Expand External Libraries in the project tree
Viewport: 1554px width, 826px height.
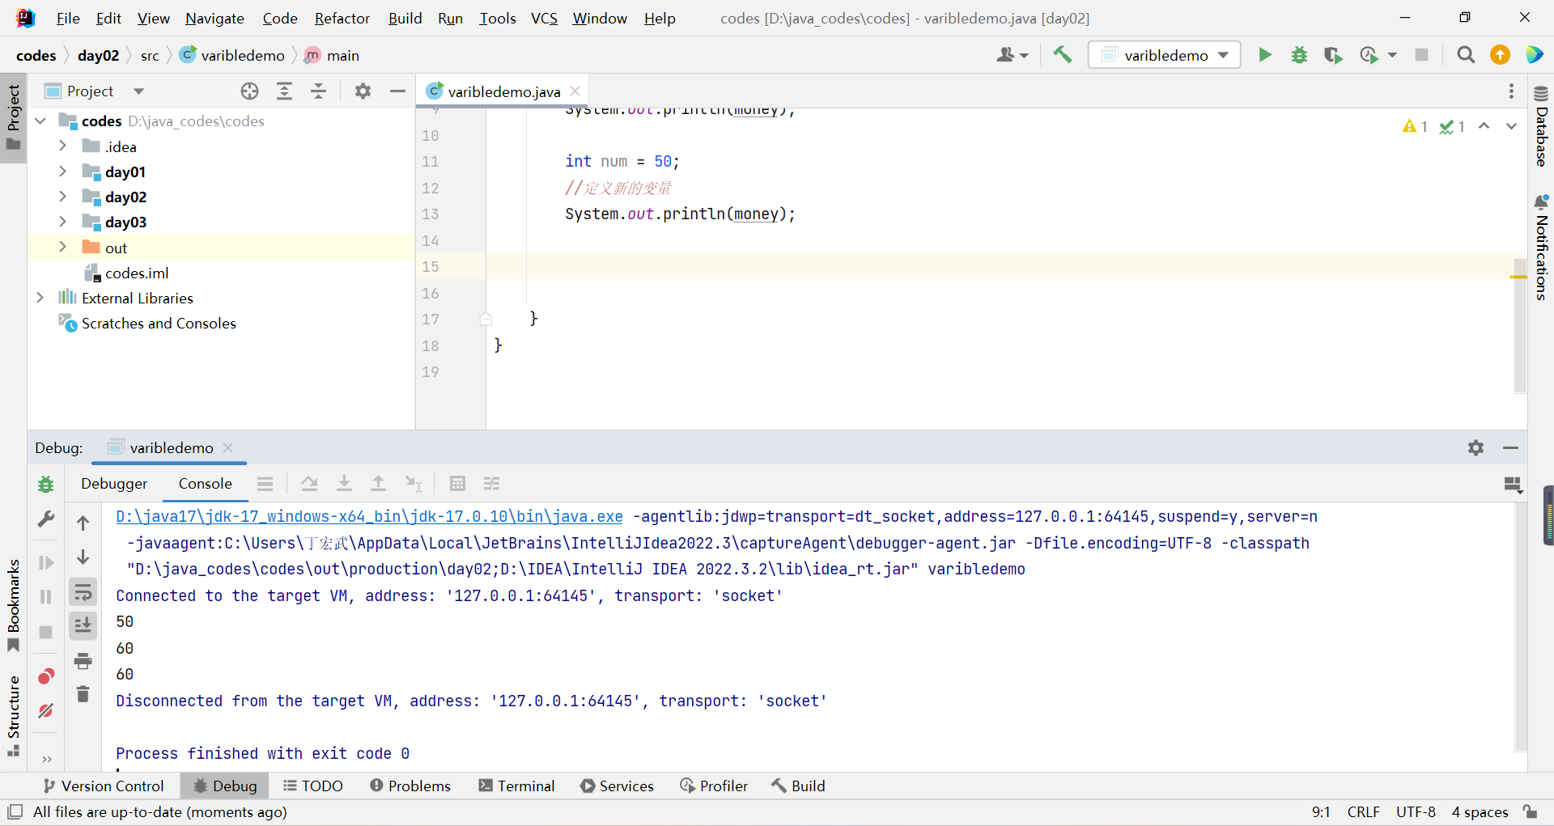point(40,298)
